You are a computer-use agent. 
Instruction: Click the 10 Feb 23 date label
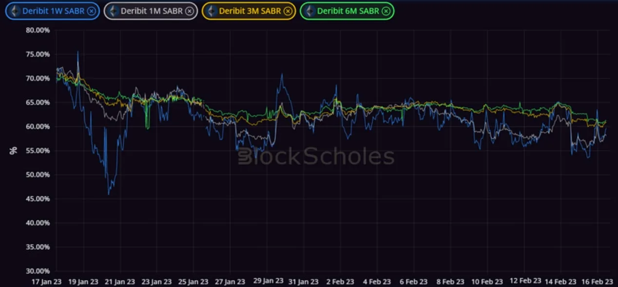[487, 282]
